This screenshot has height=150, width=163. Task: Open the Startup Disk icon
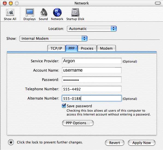(75, 12)
